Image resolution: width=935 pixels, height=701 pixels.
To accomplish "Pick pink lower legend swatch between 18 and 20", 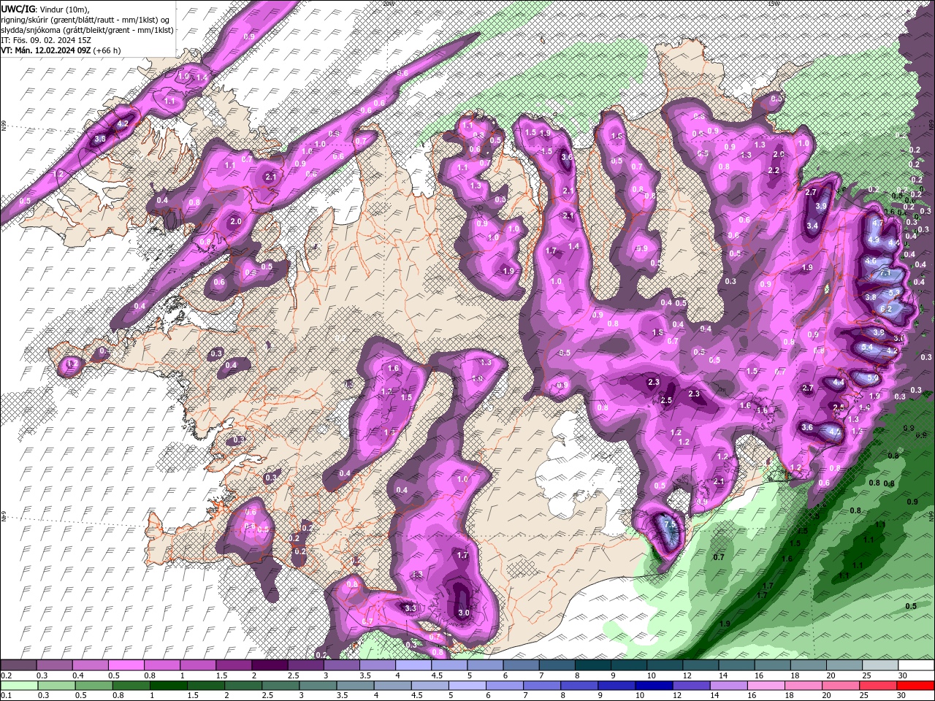I will pos(802,685).
